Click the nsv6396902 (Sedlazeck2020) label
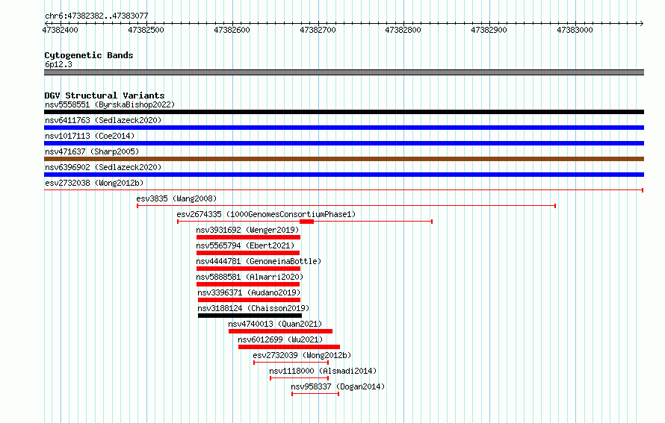665x423 pixels. [103, 167]
